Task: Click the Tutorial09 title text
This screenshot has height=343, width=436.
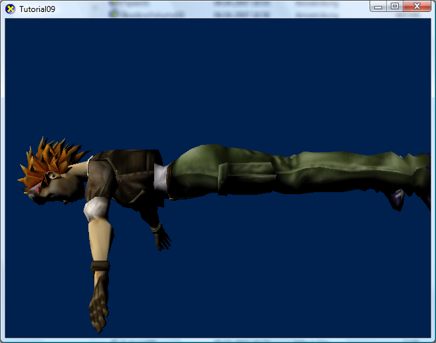Action: click(x=37, y=9)
